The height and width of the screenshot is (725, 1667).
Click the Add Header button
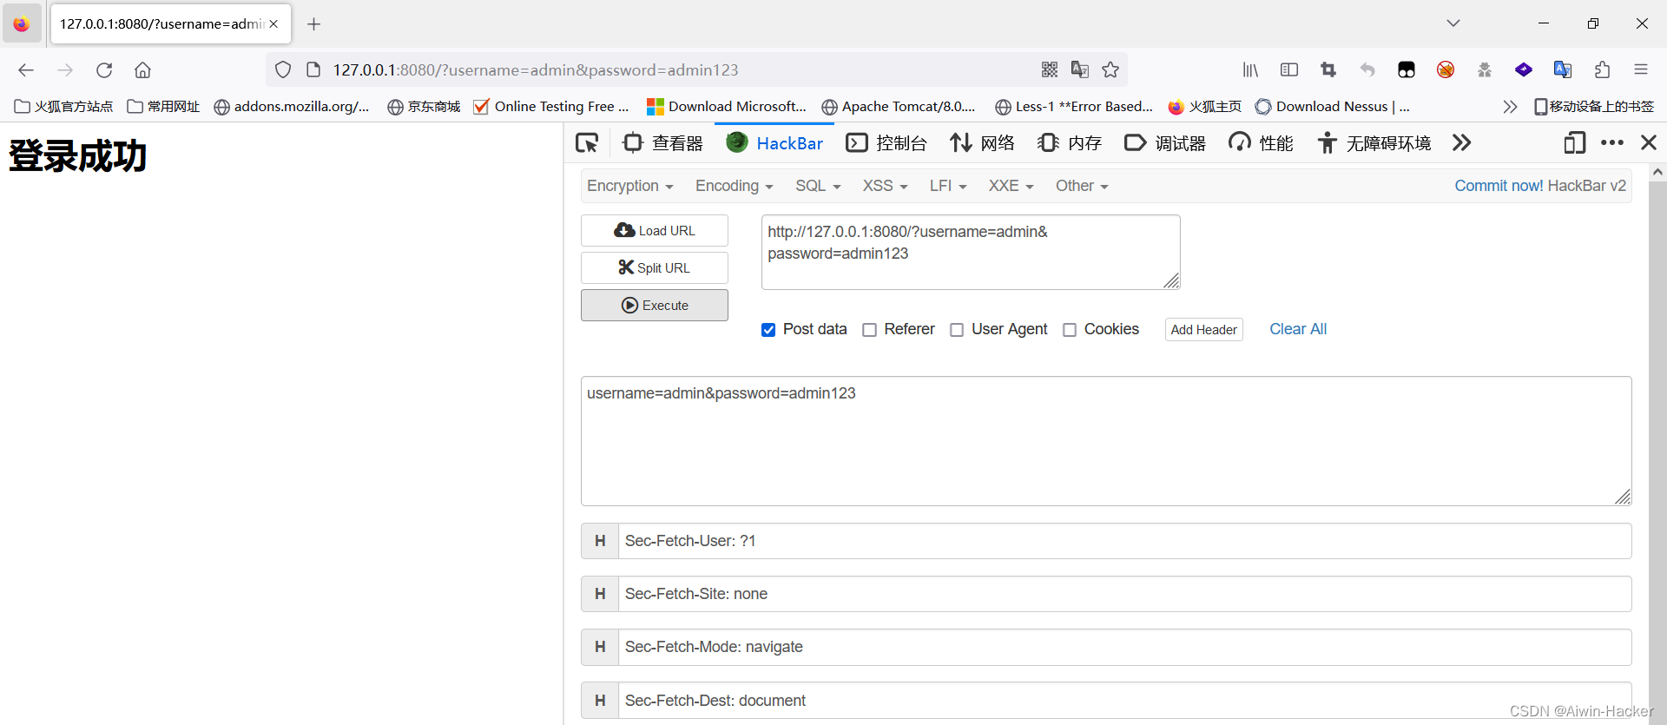[1203, 330]
